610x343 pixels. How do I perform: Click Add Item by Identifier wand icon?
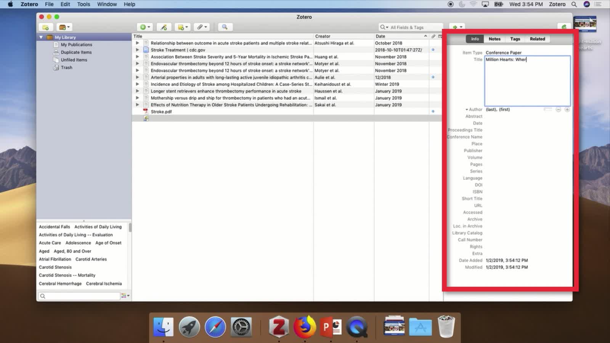point(164,27)
